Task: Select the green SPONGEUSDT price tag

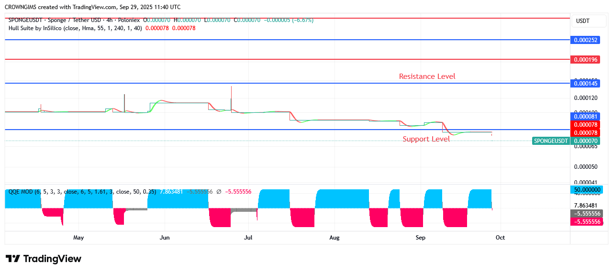Action: (550, 141)
